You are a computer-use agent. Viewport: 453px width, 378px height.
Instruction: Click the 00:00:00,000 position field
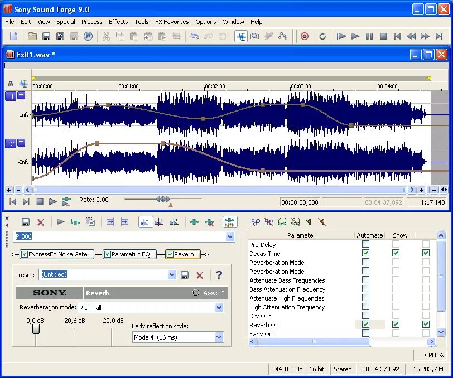point(300,202)
